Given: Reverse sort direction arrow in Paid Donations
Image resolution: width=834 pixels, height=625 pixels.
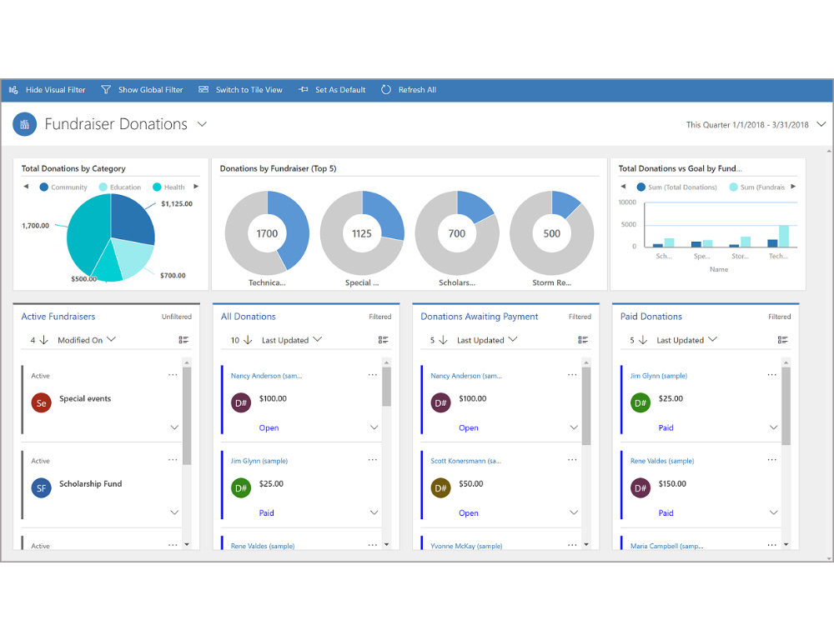Looking at the screenshot, I should 642,340.
